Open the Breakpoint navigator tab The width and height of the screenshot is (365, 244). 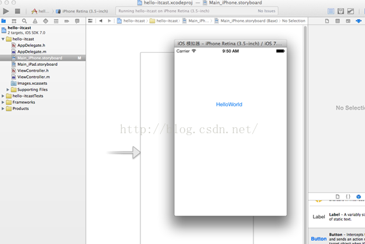67,21
